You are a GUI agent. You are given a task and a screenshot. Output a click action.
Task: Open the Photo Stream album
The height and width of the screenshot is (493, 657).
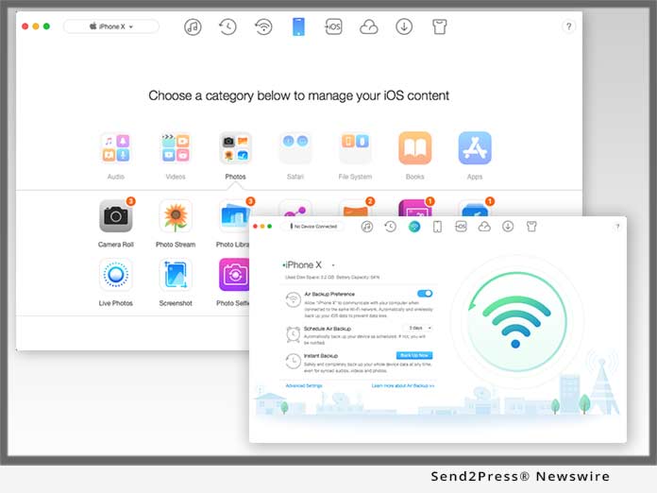pos(176,217)
